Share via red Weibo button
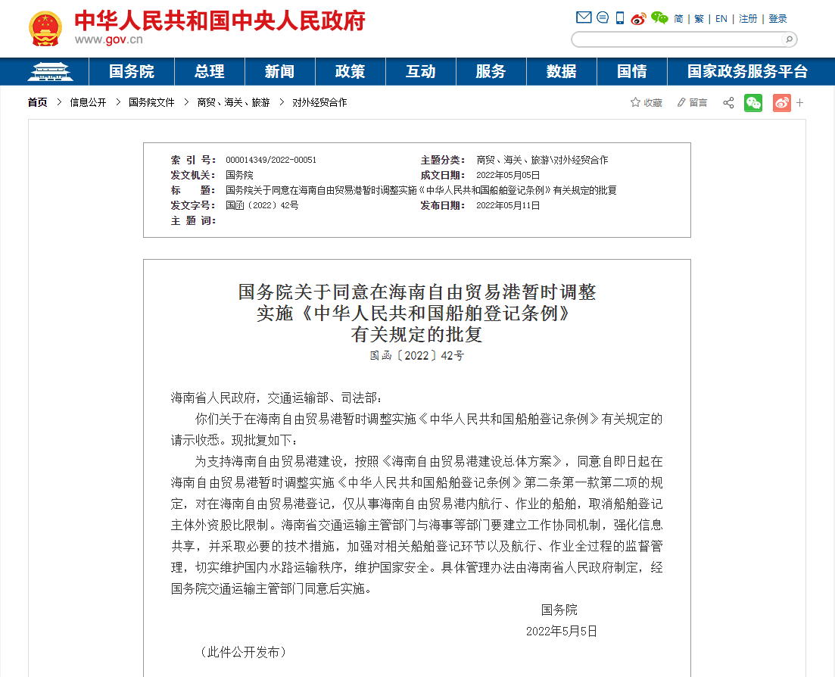This screenshot has height=677, width=835. tap(782, 102)
